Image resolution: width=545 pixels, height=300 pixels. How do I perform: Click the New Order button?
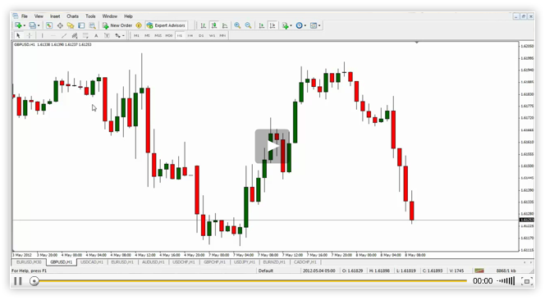point(117,25)
